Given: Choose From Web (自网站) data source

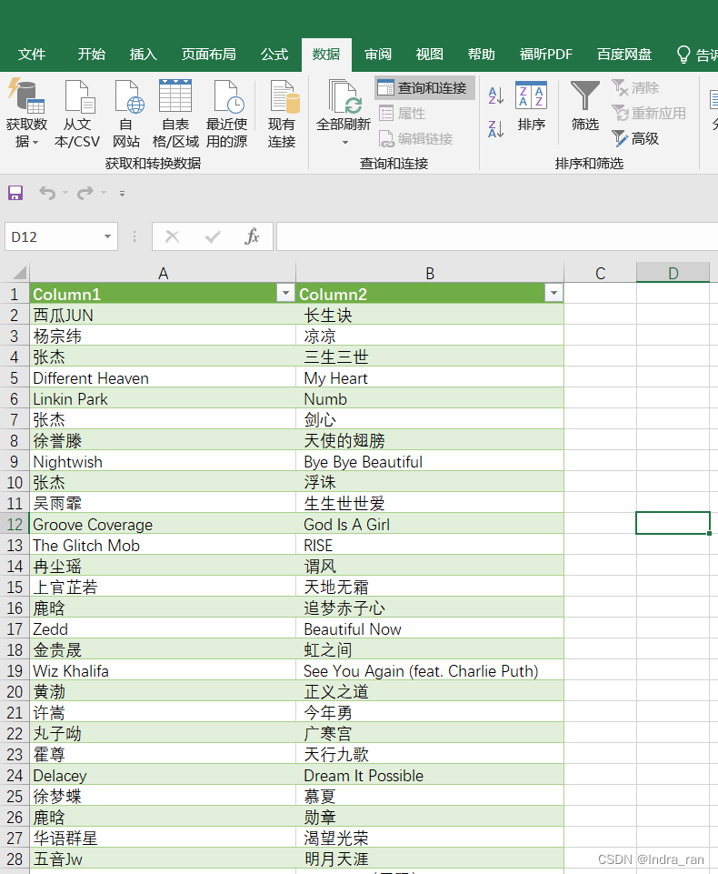Looking at the screenshot, I should tap(126, 114).
